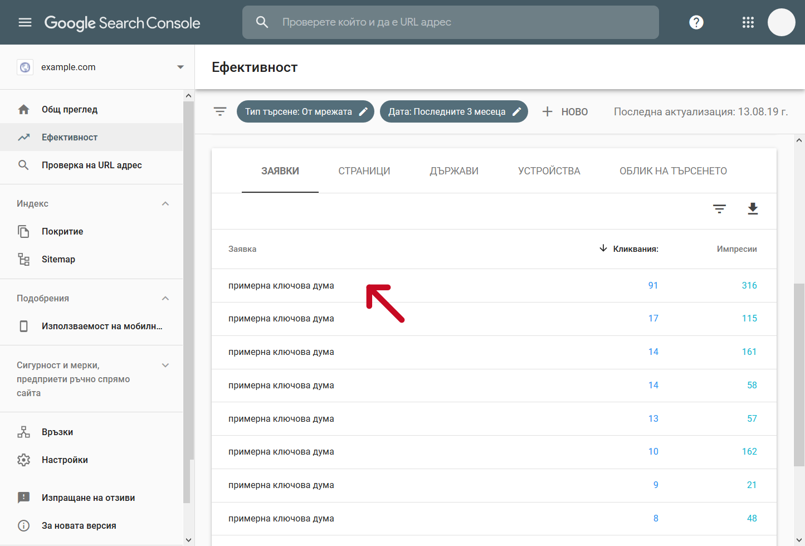Viewport: 805px width, 546px height.
Task: Click clicks value 17
Action: (653, 319)
